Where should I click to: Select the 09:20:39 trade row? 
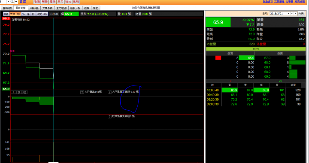pyautogui.click(x=254, y=100)
